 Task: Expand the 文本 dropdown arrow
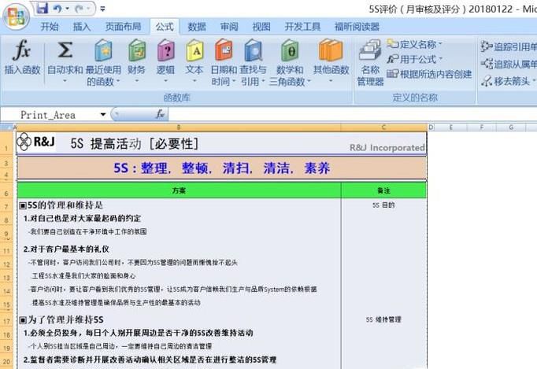pos(194,81)
